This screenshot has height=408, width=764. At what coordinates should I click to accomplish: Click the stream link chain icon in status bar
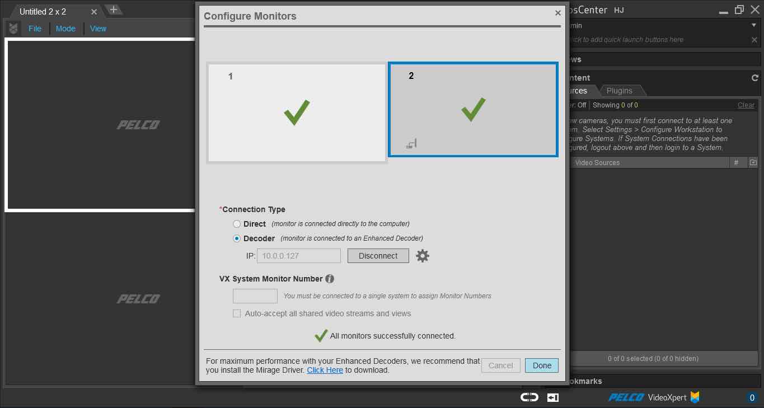528,397
